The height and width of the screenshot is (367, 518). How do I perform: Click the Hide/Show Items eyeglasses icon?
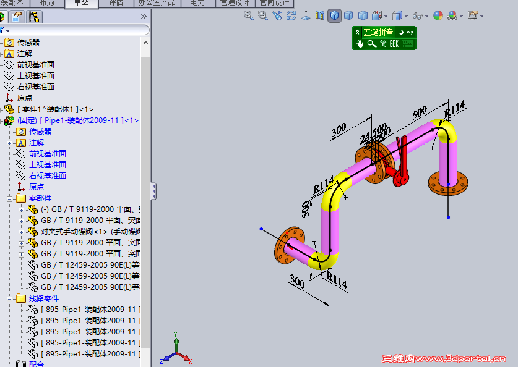pos(418,15)
